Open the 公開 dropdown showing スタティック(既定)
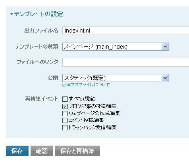 (115, 78)
